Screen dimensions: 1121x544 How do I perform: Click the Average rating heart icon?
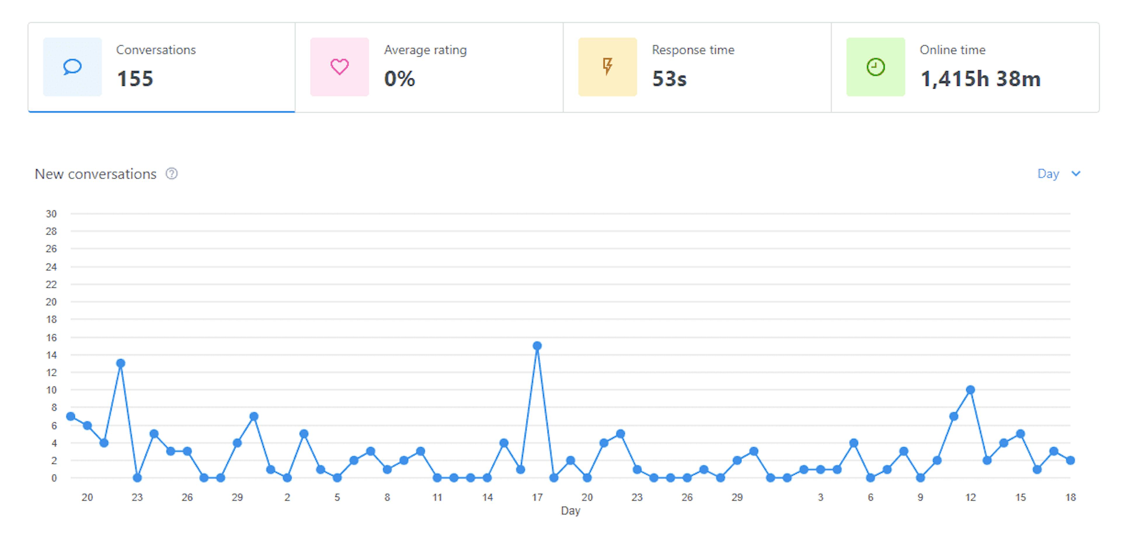click(340, 67)
